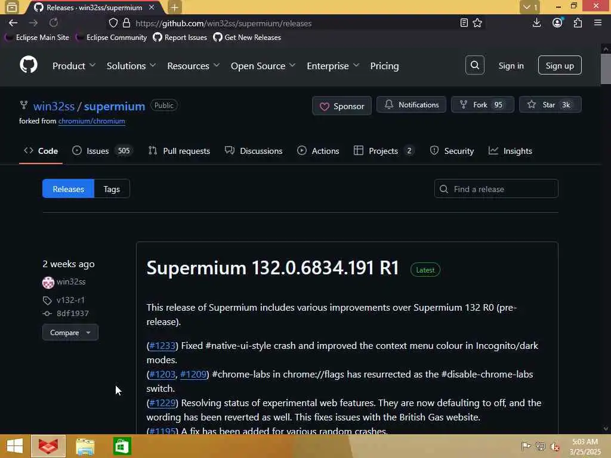Click the shield tracking protection icon
This screenshot has height=458, width=611.
click(113, 23)
